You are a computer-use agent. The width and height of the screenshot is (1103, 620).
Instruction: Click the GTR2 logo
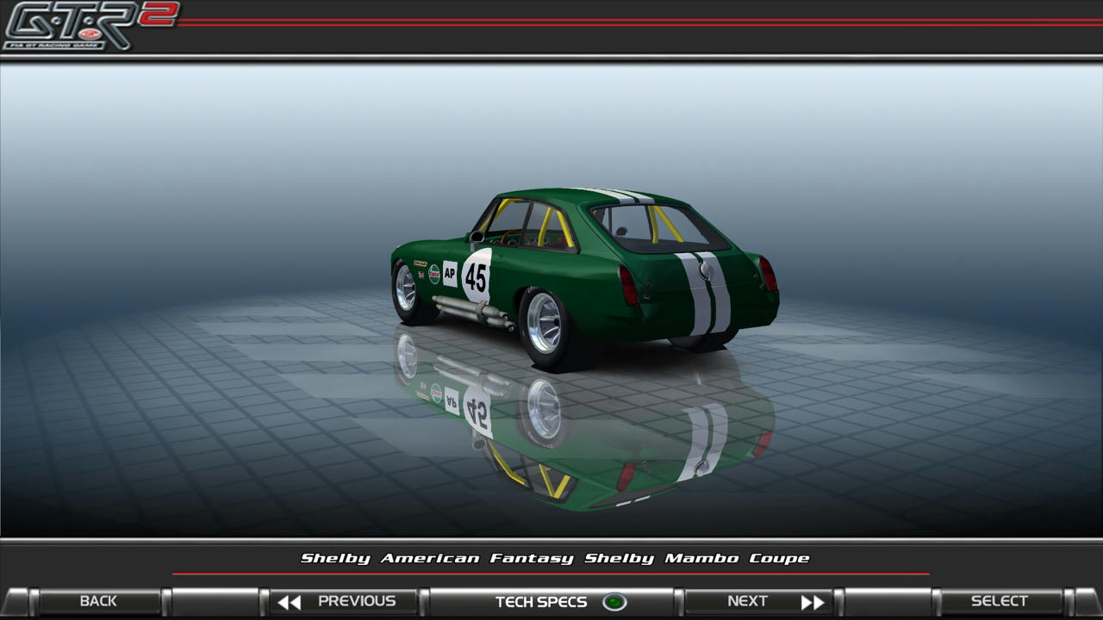coord(90,26)
